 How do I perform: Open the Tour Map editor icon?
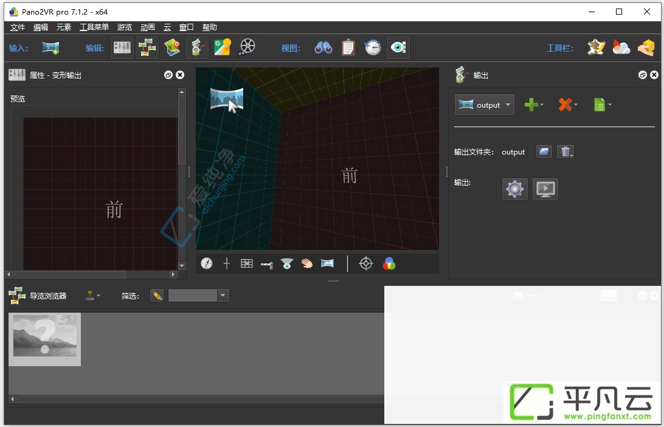coord(172,47)
